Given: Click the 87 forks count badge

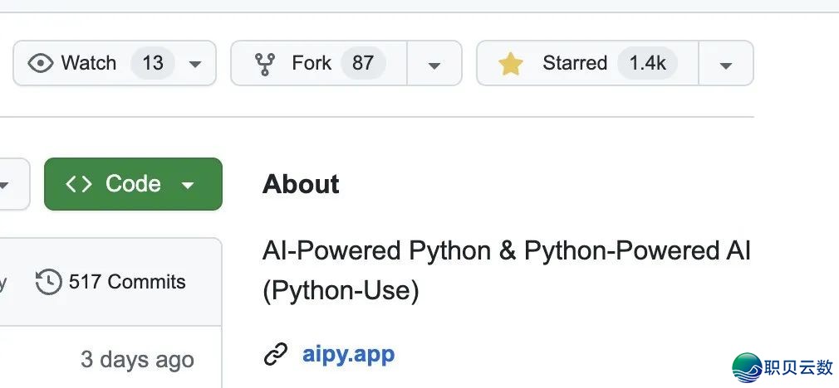Looking at the screenshot, I should (x=363, y=63).
